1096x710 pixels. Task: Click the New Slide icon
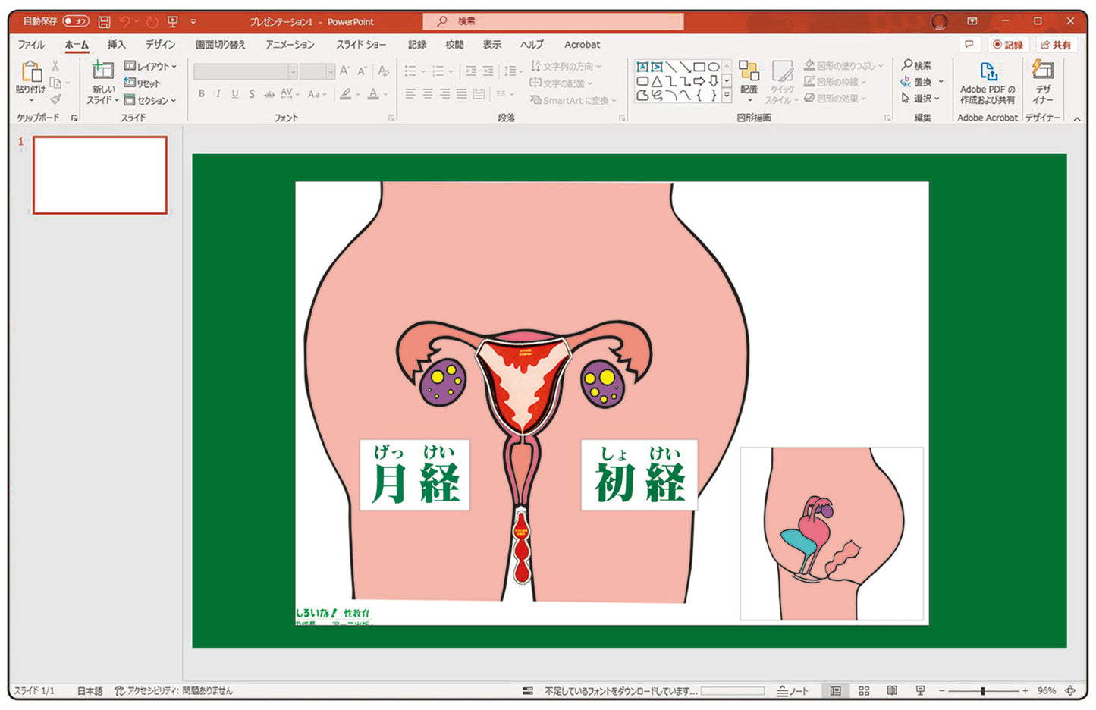(x=102, y=72)
